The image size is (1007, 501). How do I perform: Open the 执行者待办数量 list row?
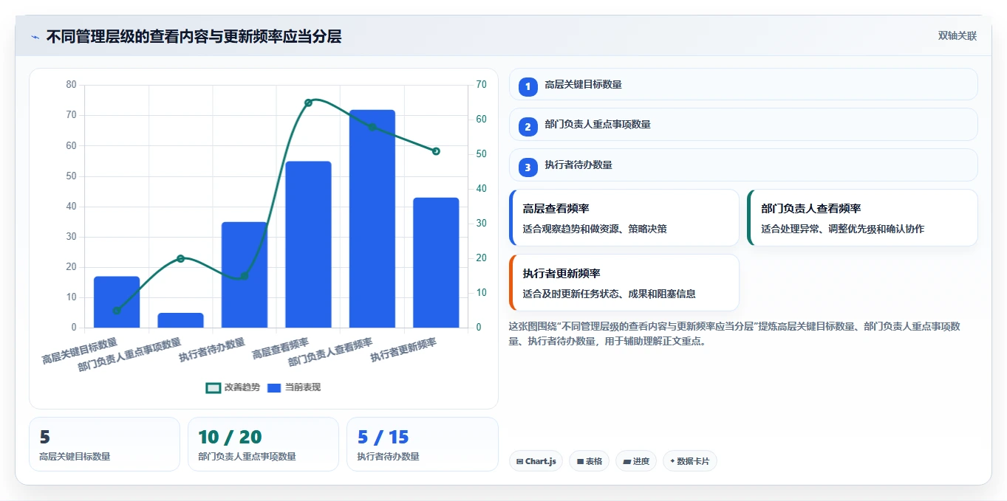[743, 165]
